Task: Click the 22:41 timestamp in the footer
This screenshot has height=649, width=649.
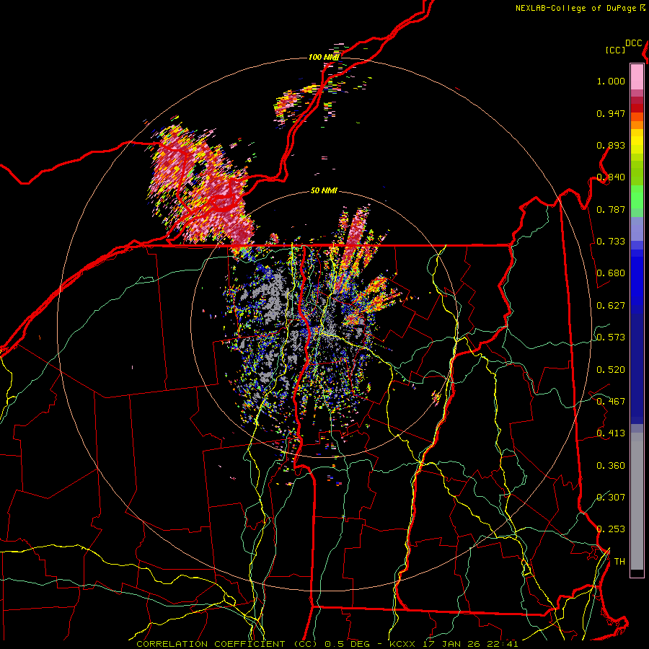Action: [x=503, y=644]
